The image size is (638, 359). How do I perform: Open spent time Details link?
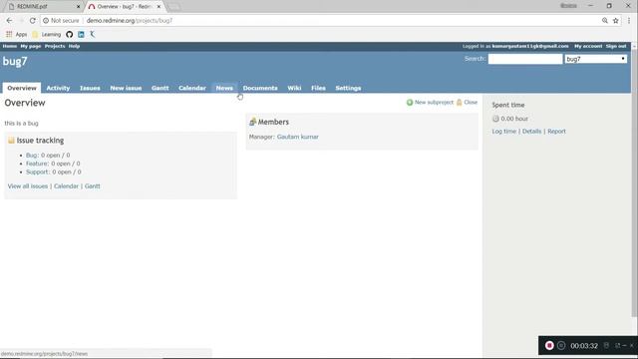coord(531,131)
